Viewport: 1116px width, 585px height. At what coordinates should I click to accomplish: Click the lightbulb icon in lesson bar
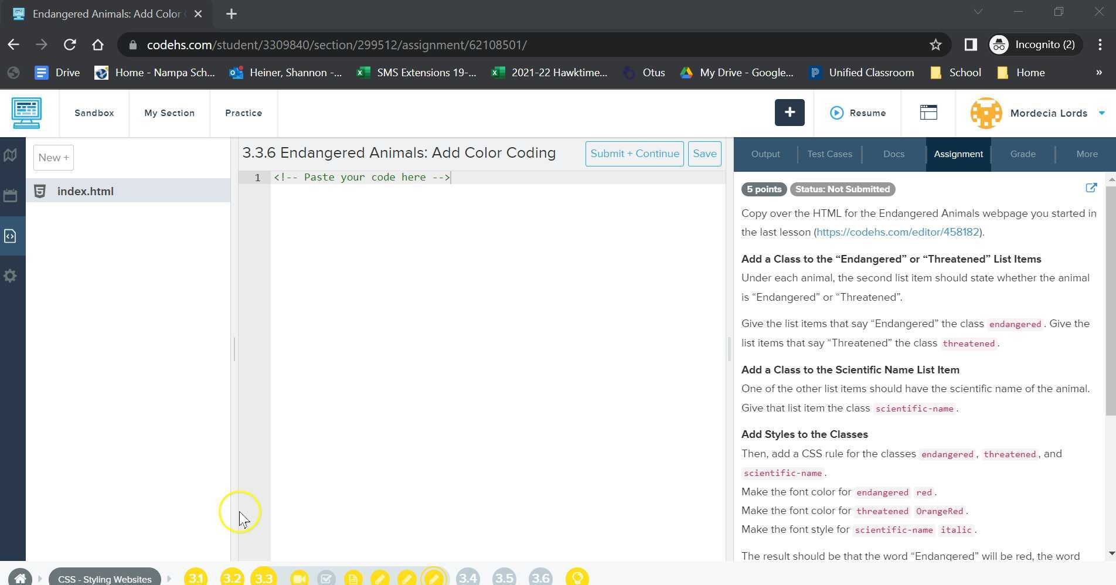577,578
